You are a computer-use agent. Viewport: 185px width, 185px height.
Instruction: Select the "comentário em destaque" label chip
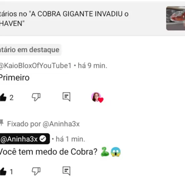click(30, 50)
